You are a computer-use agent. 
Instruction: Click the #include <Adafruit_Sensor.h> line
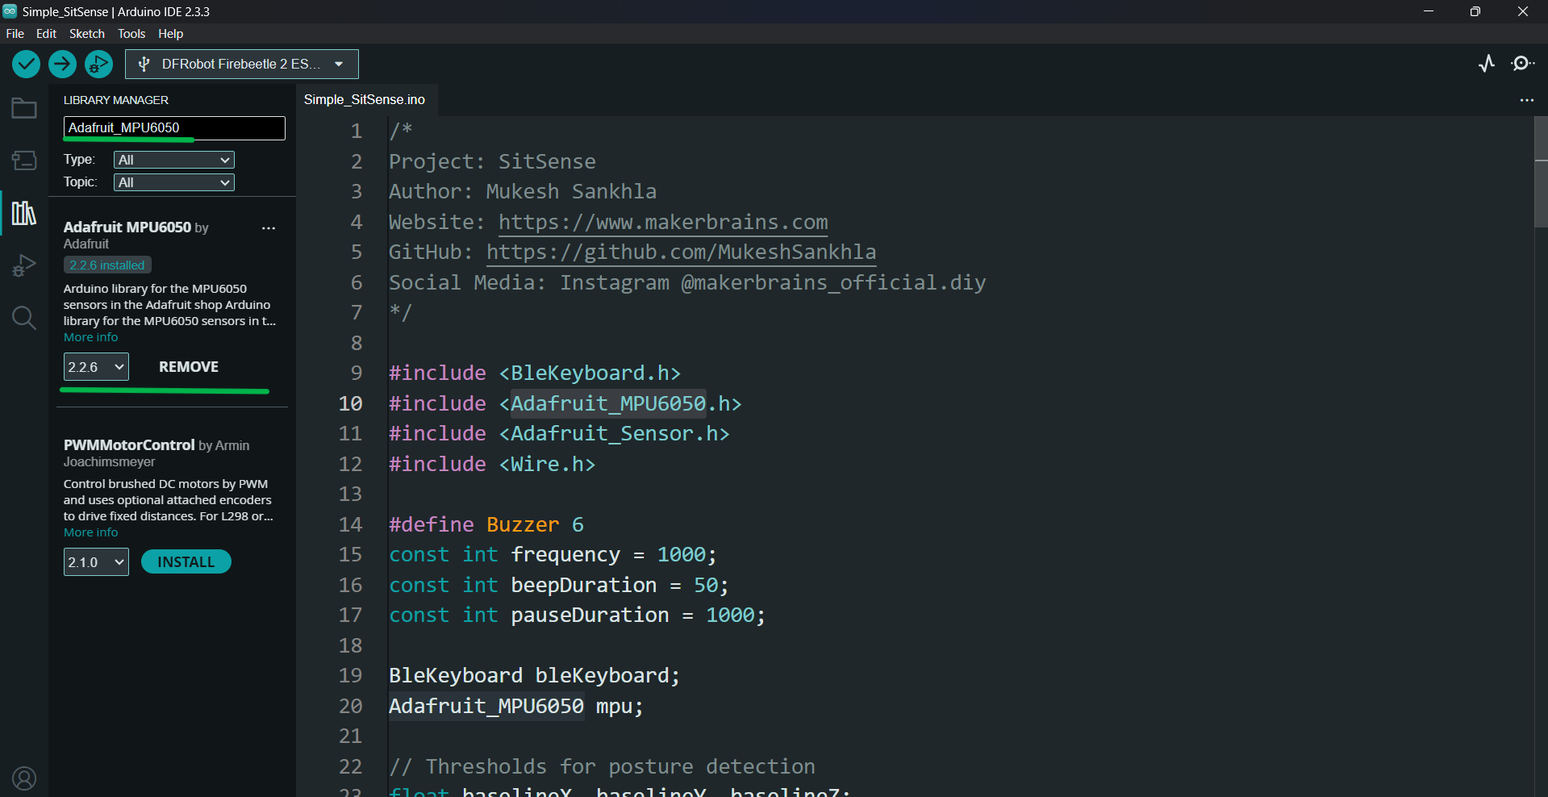(x=559, y=433)
